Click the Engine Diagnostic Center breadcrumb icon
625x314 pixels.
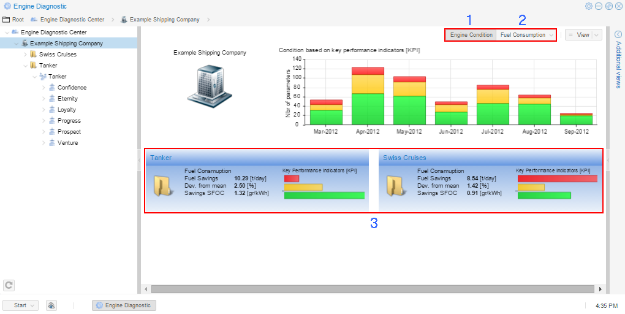click(x=34, y=19)
